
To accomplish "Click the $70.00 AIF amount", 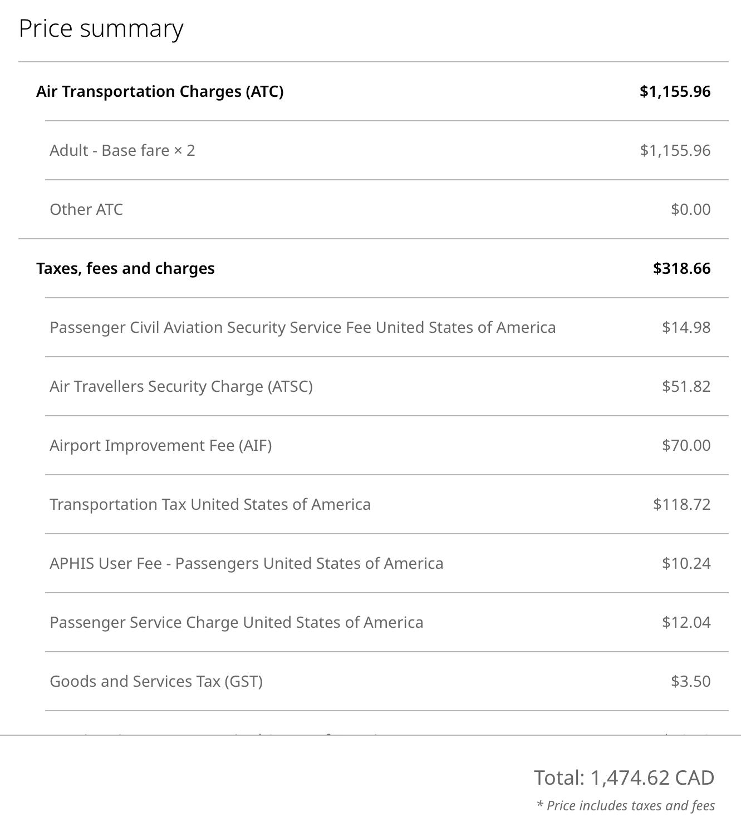I will [x=686, y=445].
